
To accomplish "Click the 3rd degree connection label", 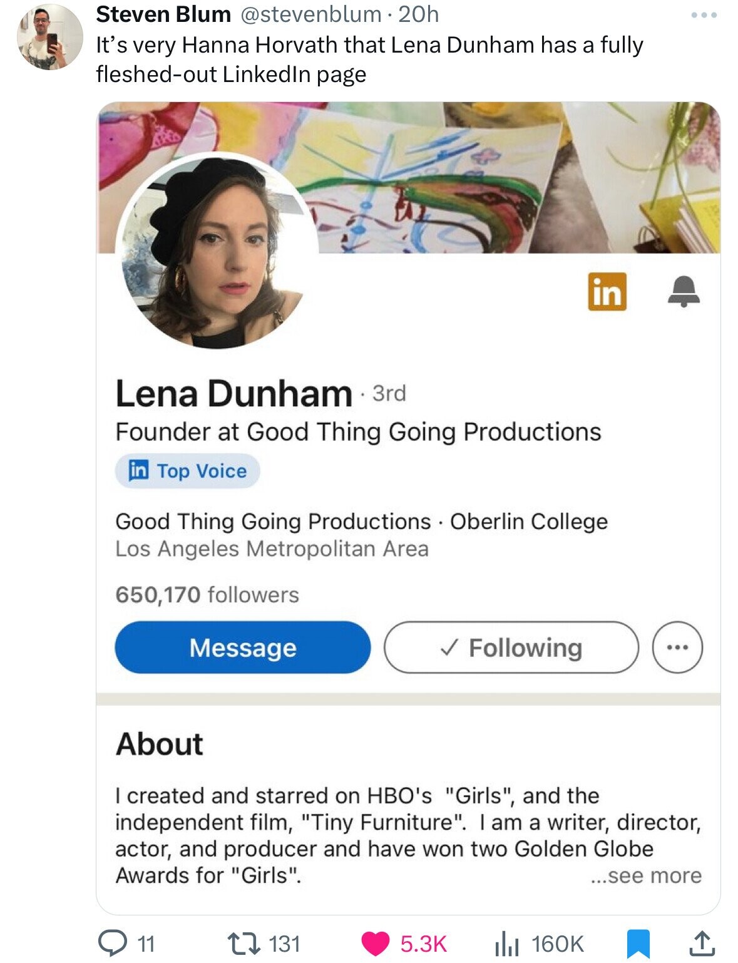I will pos(389,393).
